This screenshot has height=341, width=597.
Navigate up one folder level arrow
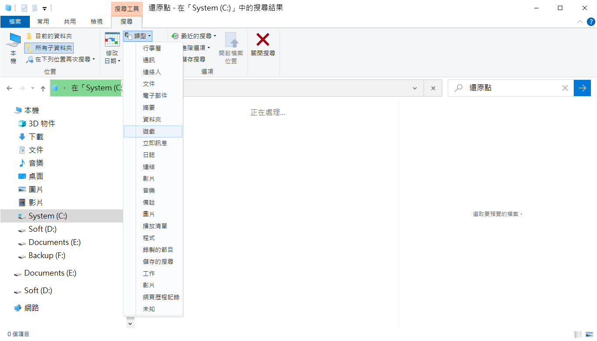coord(43,89)
